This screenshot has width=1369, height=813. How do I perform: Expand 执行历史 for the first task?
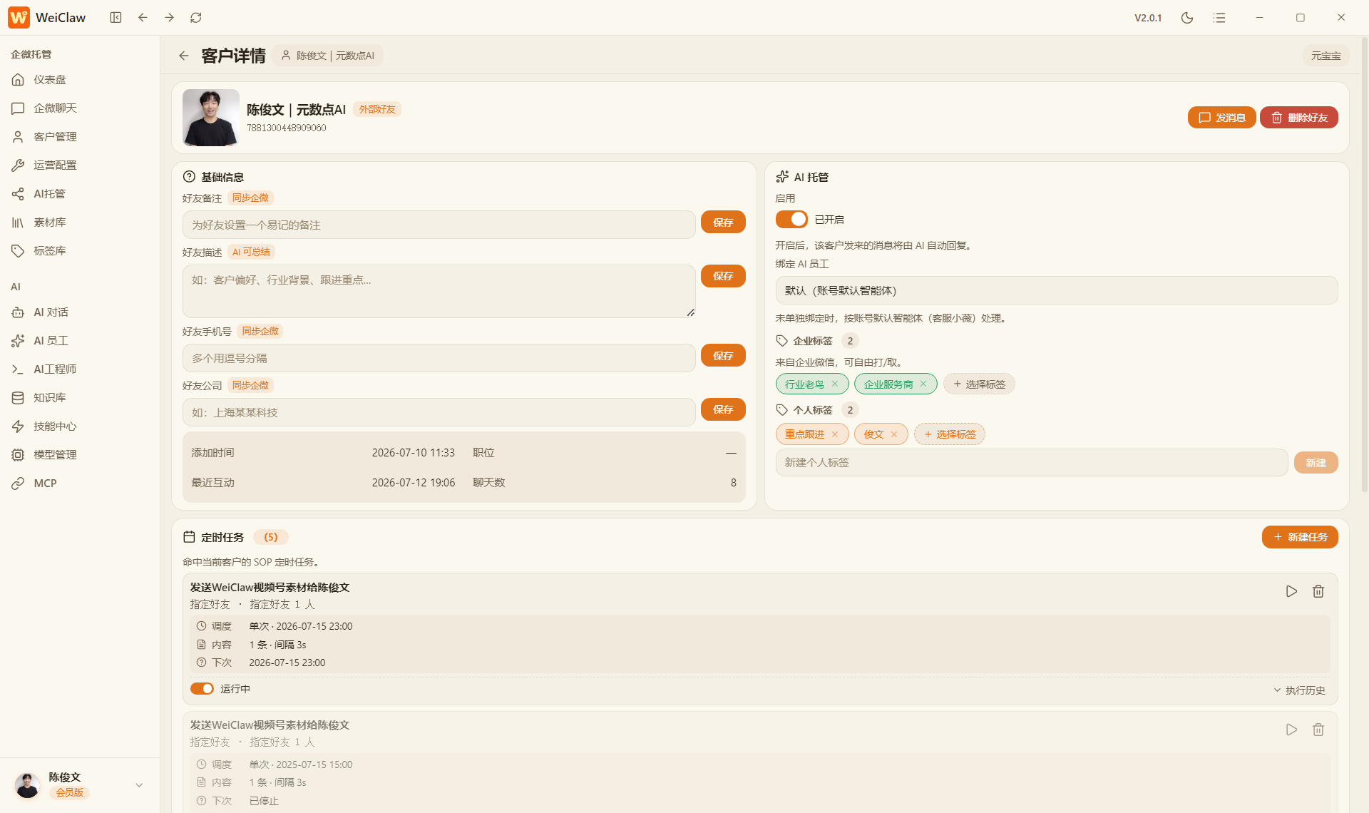click(x=1299, y=690)
